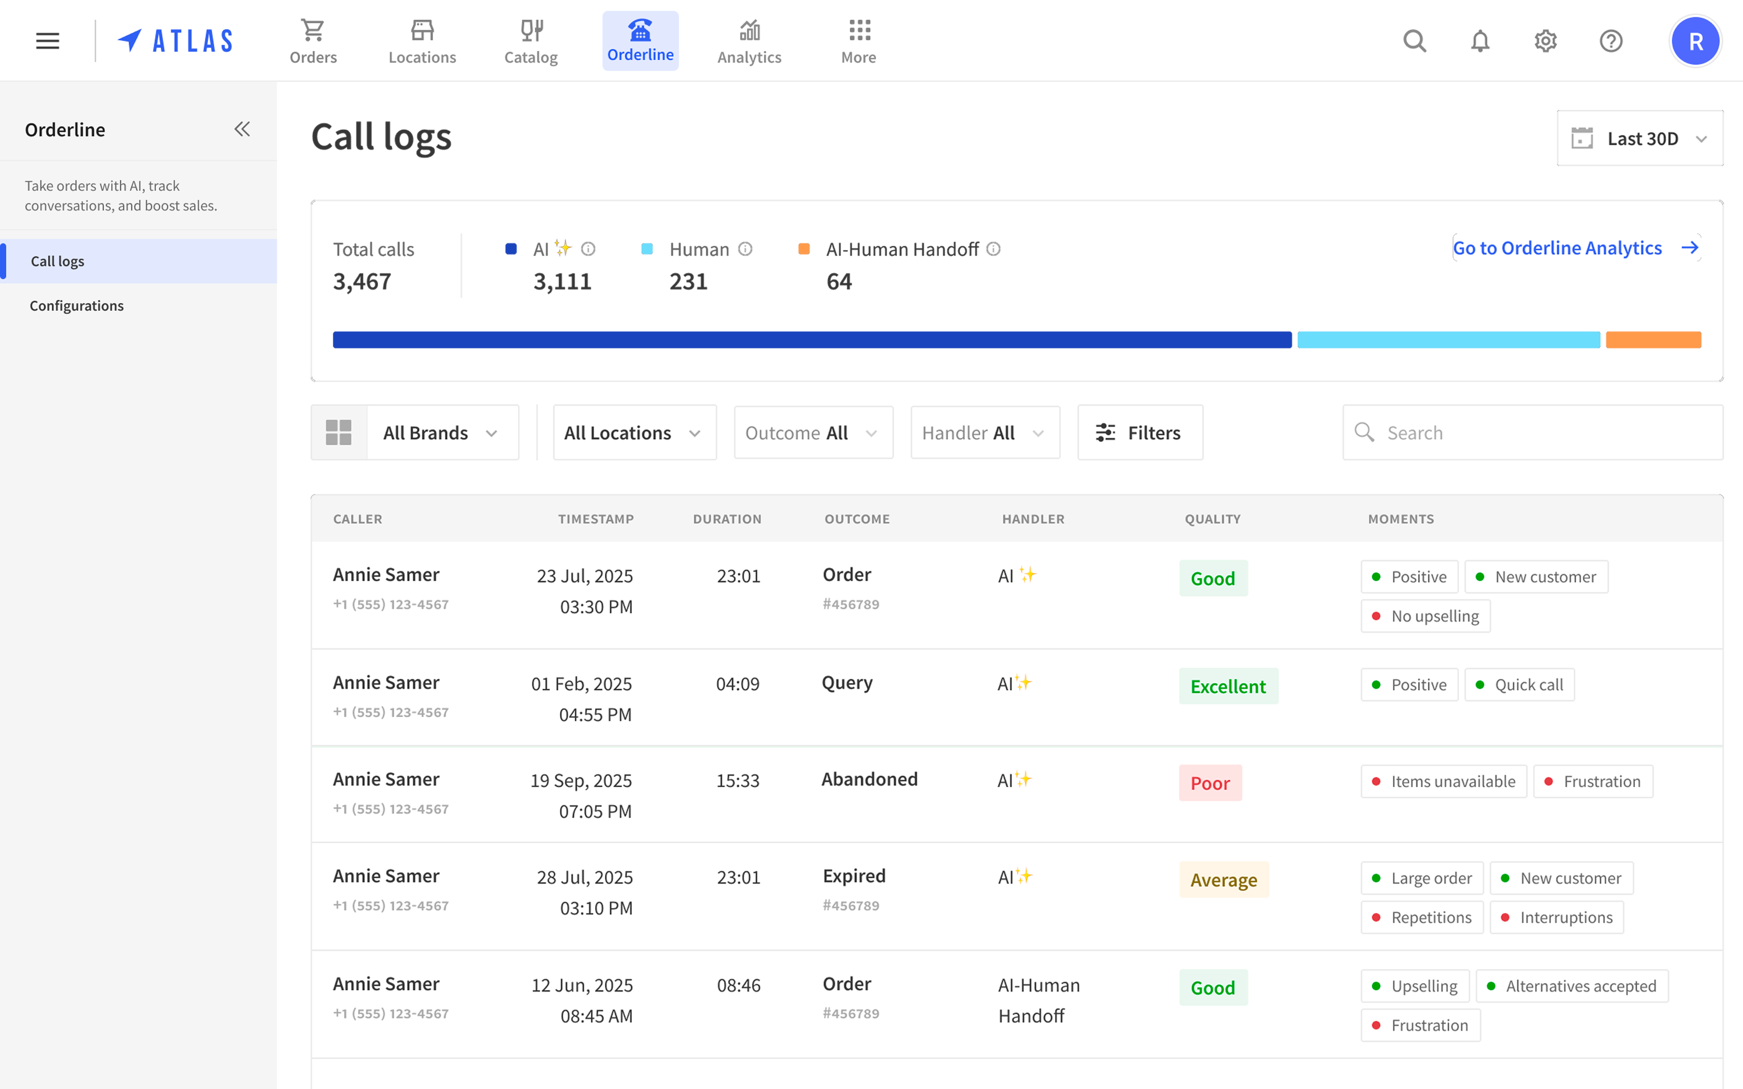Switch to the Analytics tab
Image resolution: width=1743 pixels, height=1089 pixels.
[749, 41]
